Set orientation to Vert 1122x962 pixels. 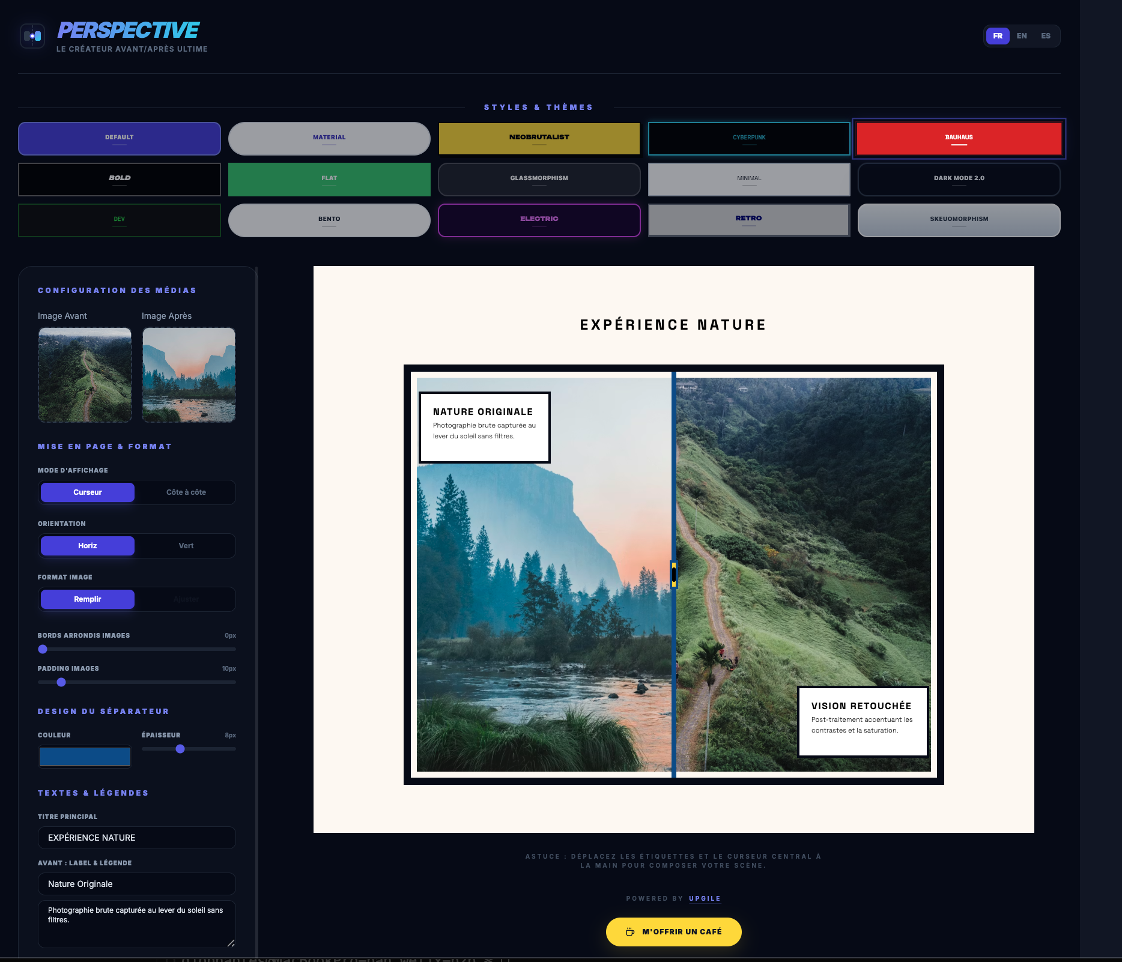point(186,545)
